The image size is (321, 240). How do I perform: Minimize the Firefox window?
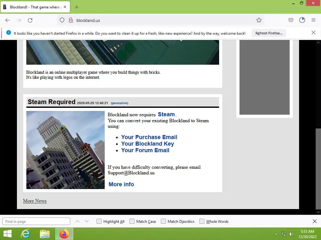click(293, 3)
